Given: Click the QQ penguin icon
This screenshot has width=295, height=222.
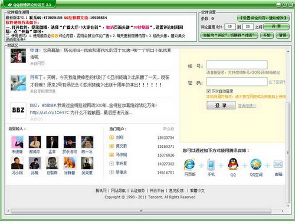Looking at the screenshot, I should click(x=233, y=164).
